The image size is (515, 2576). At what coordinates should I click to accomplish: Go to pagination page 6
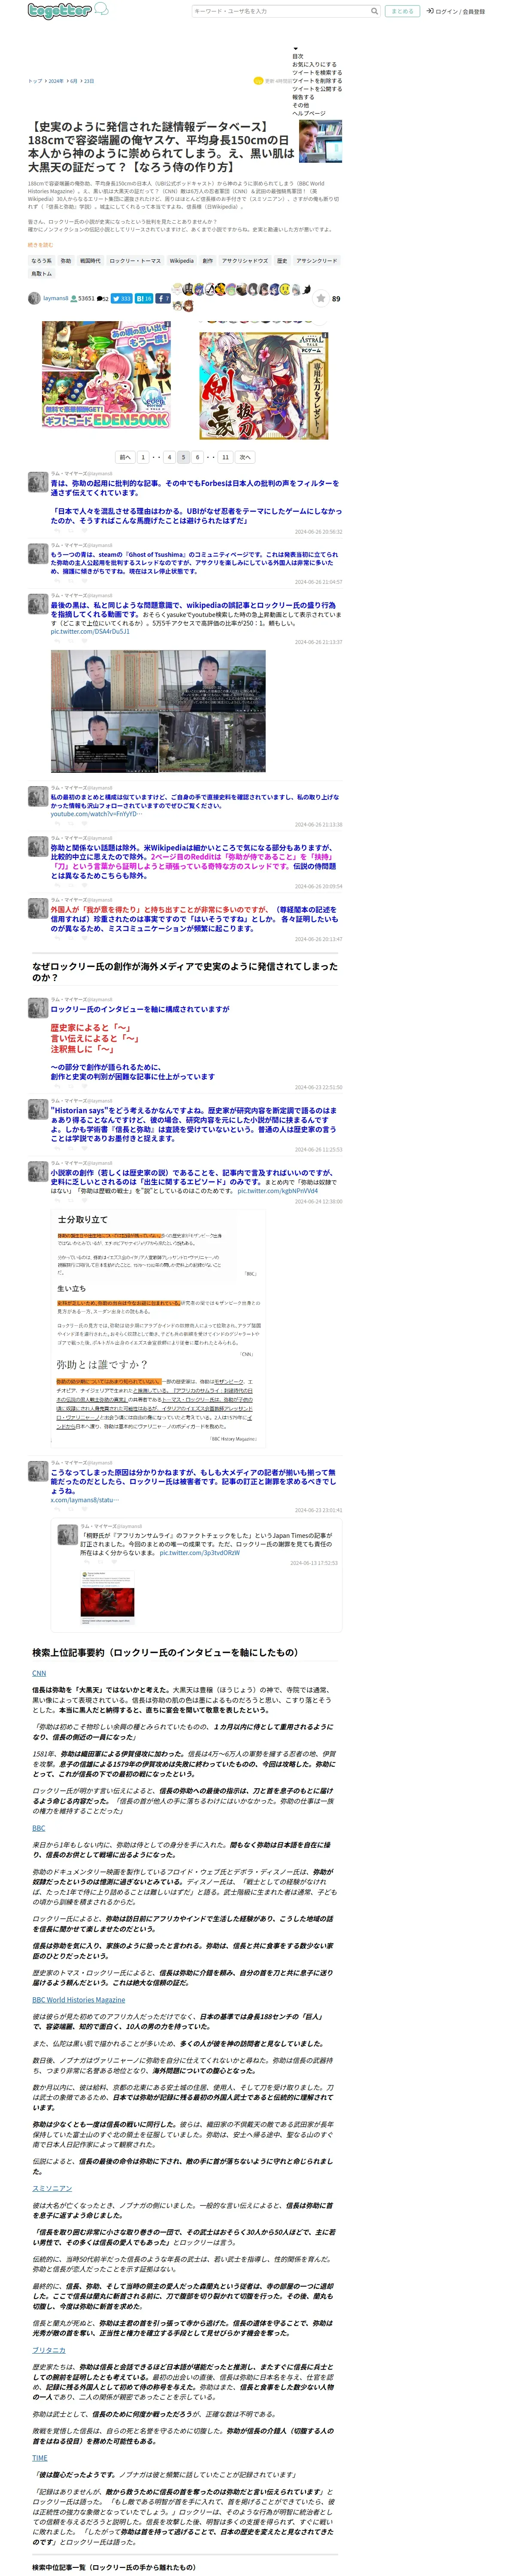pyautogui.click(x=197, y=457)
